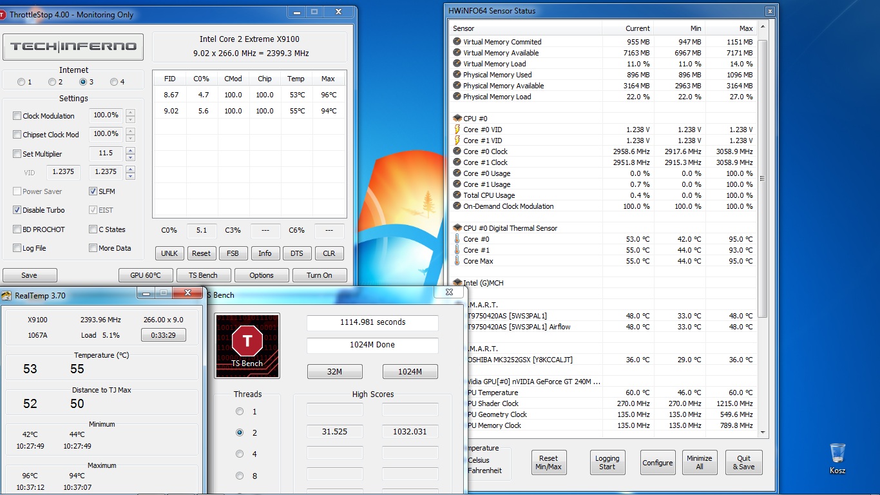Decrease the VID value spinner
The height and width of the screenshot is (495, 880).
130,176
